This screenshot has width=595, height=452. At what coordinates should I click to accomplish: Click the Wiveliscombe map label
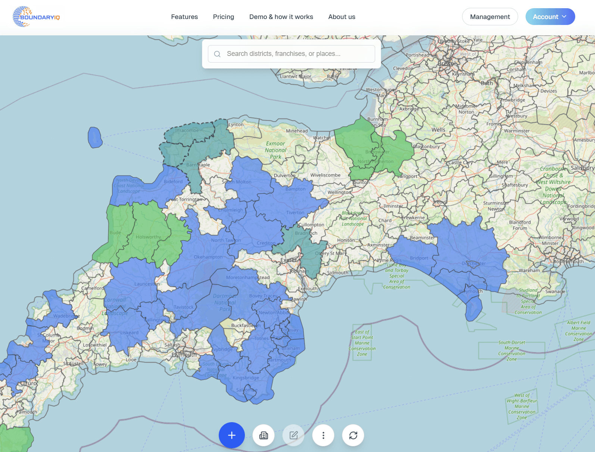(x=325, y=175)
